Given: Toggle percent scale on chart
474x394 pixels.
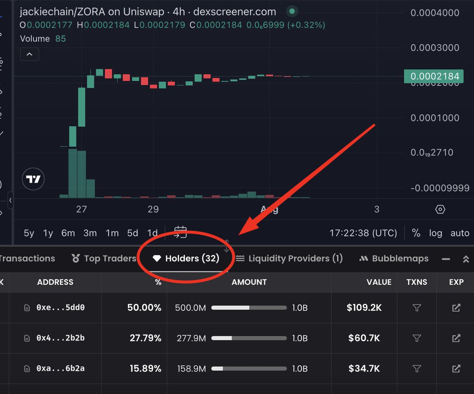Looking at the screenshot, I should pyautogui.click(x=416, y=233).
